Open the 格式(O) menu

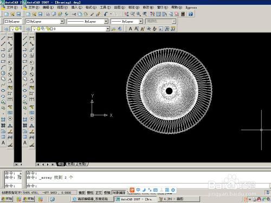(91, 8)
